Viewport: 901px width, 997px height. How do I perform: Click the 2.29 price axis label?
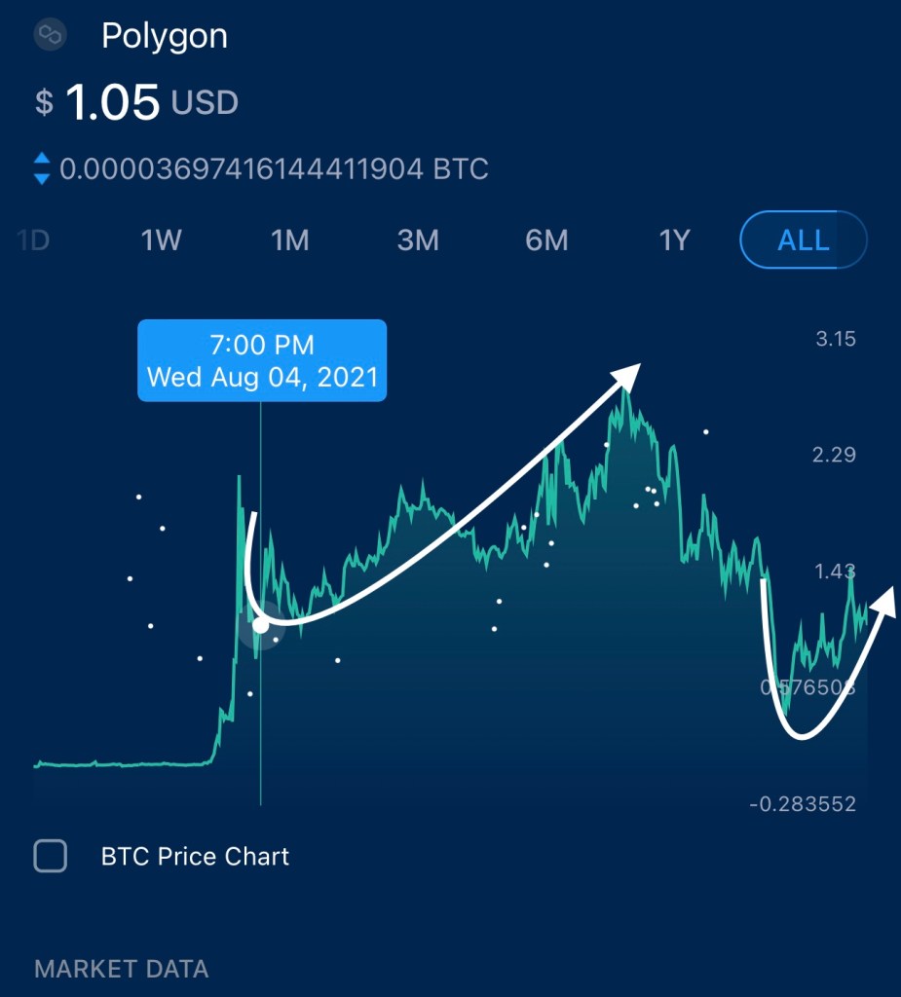pos(835,454)
